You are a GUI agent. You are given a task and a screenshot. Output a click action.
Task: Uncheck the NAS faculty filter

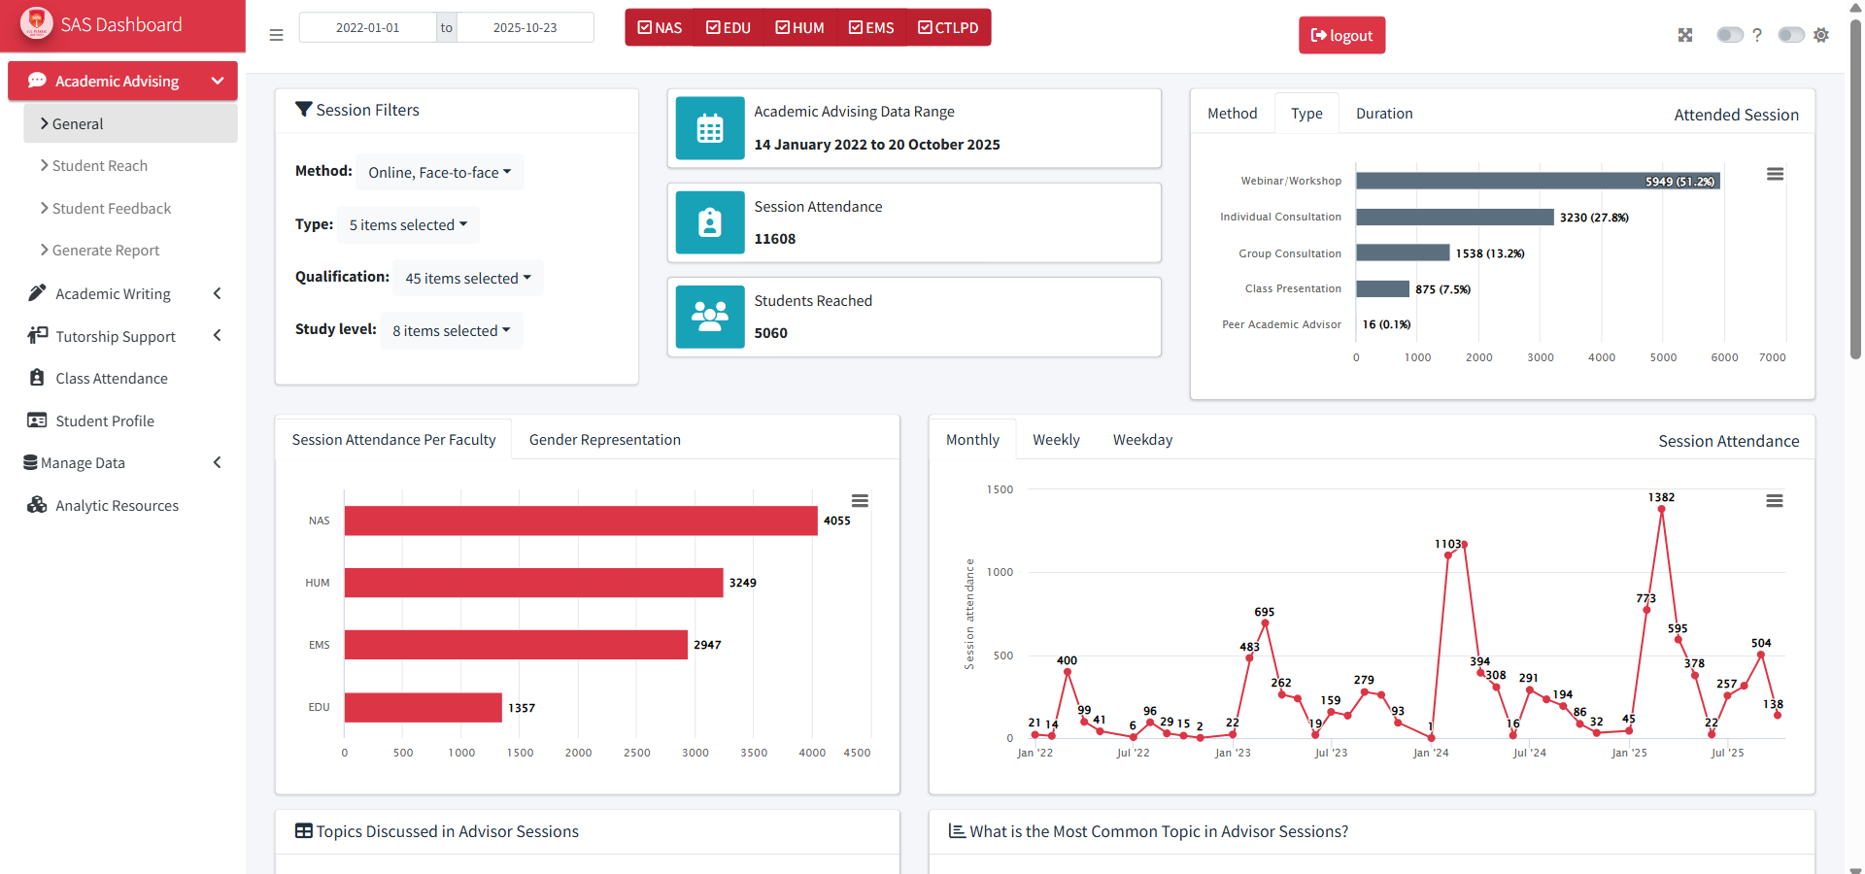[x=643, y=27]
